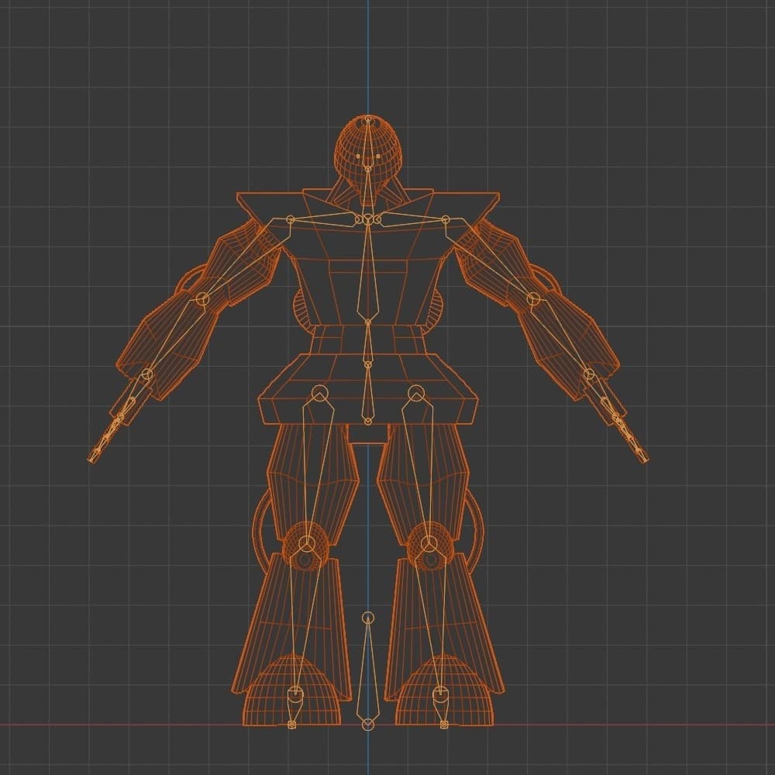The width and height of the screenshot is (775, 775).
Task: Click the wrist joint on the screen-left arm
Action: pos(147,374)
